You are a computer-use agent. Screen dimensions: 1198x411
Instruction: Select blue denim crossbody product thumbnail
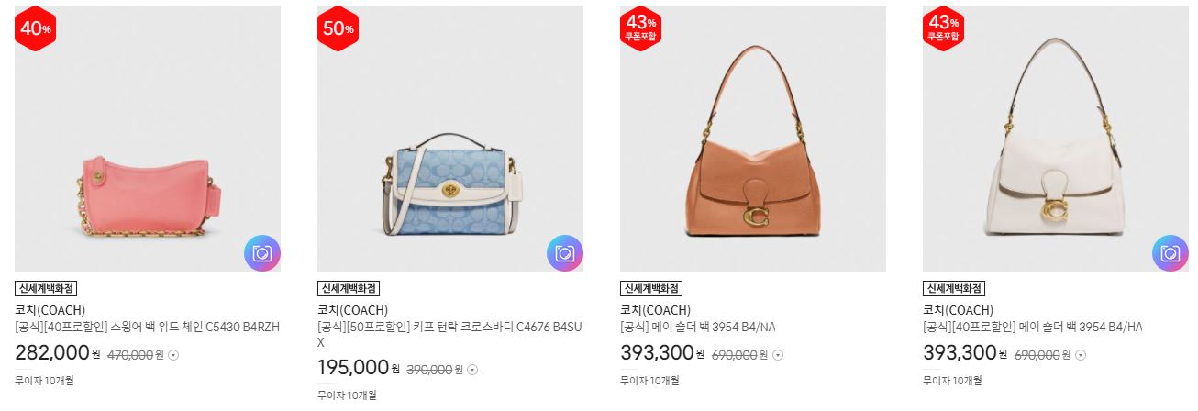coord(450,139)
